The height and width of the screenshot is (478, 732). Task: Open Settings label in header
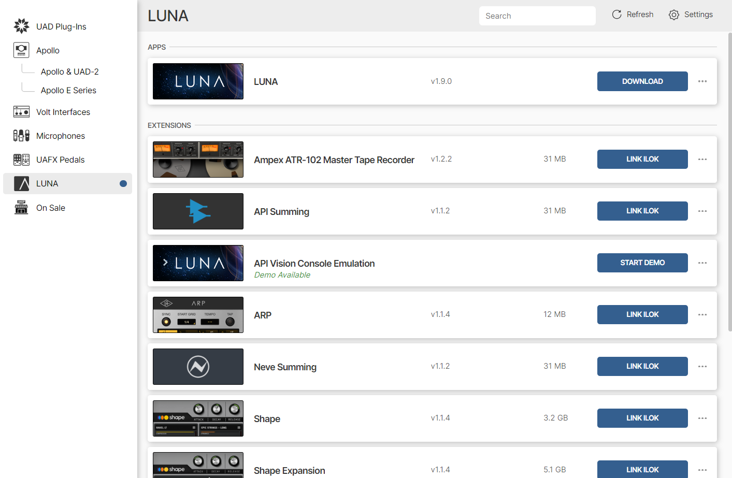click(x=698, y=15)
